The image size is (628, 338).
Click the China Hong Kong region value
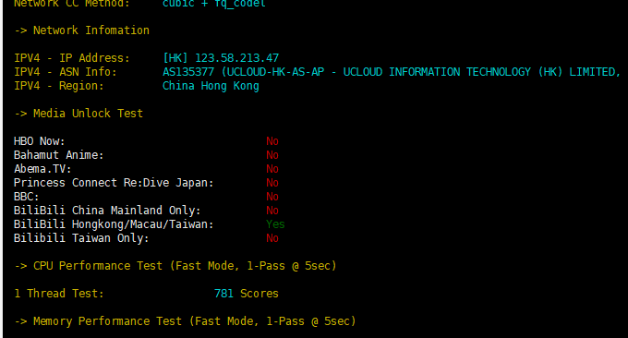pos(211,86)
